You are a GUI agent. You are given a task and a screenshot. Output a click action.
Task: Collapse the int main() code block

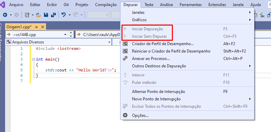pyautogui.click(x=34, y=59)
